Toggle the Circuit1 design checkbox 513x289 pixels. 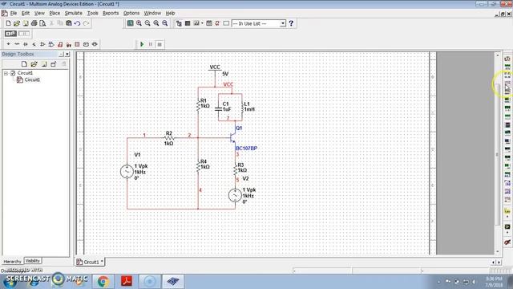[x=13, y=73]
